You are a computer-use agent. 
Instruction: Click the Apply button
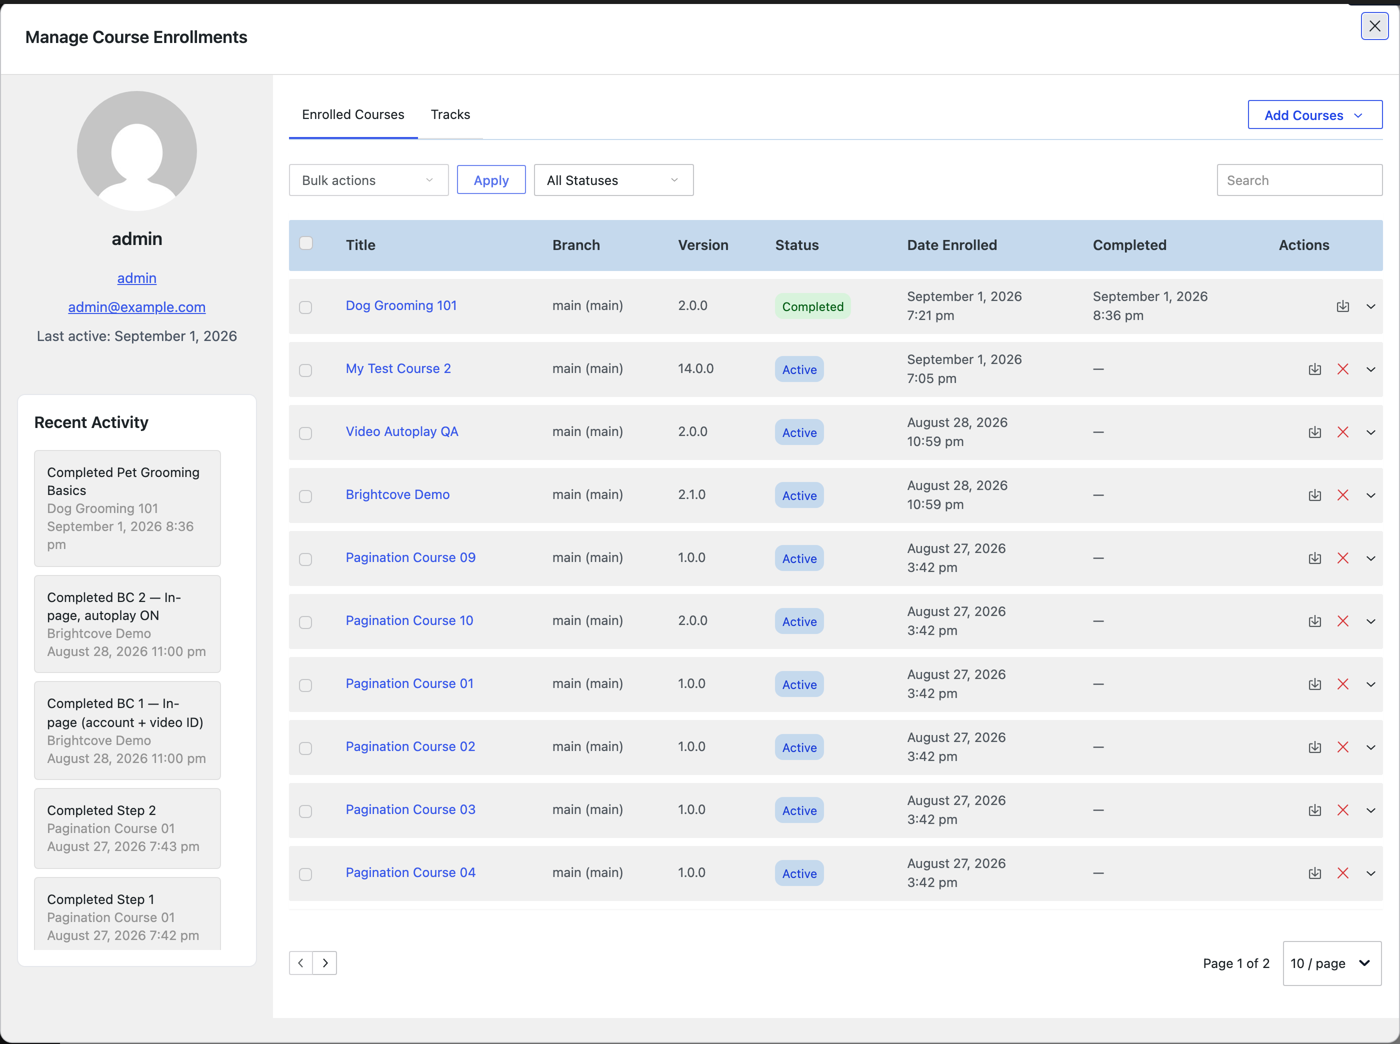[x=491, y=180]
